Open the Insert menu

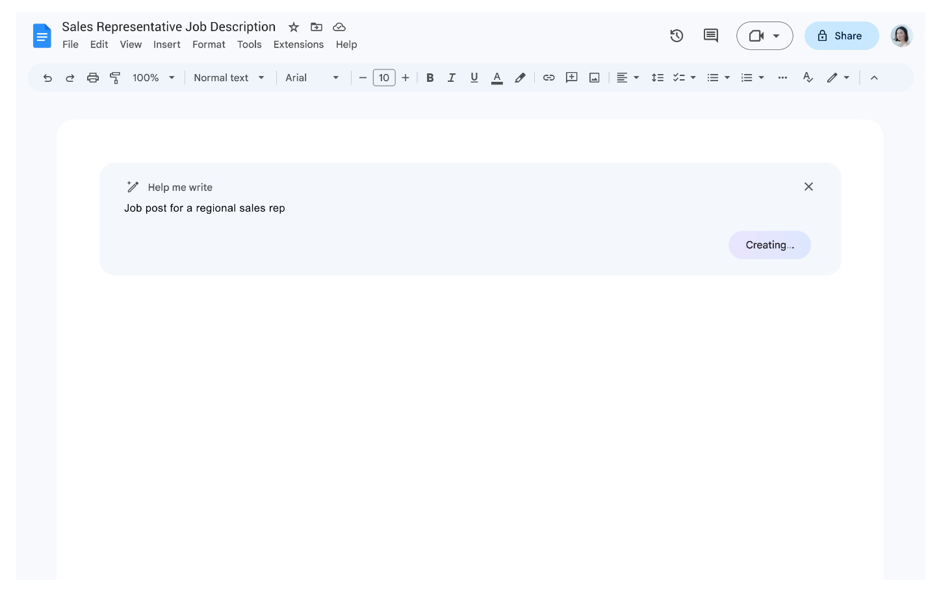point(166,45)
